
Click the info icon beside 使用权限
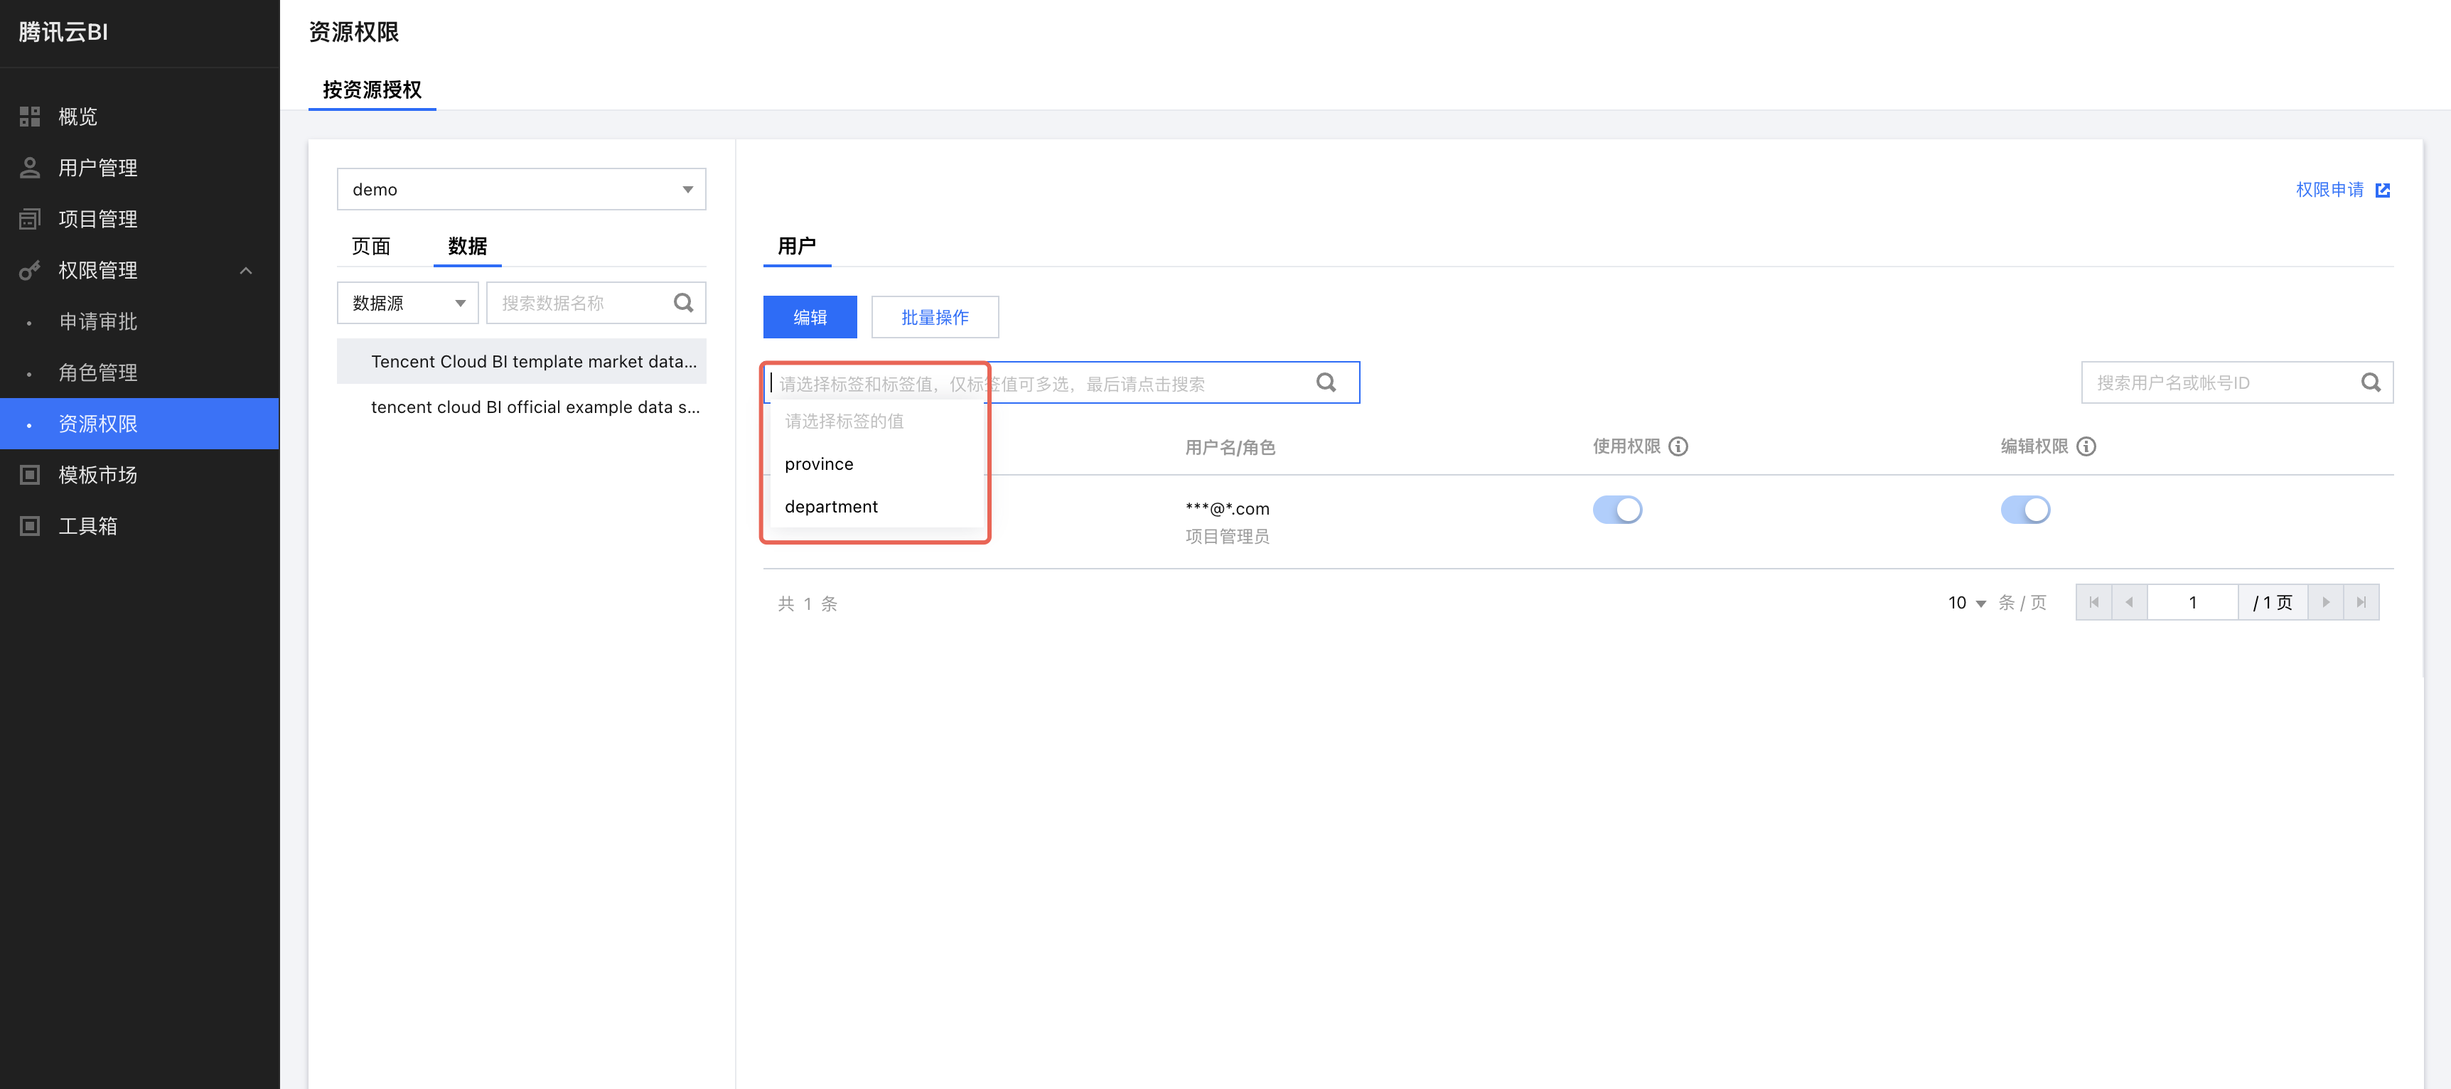1678,446
